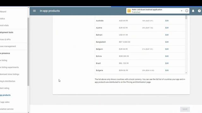Click the price list scrollbar thumb
Screen dimensions: 202x113
[x=186, y=17]
